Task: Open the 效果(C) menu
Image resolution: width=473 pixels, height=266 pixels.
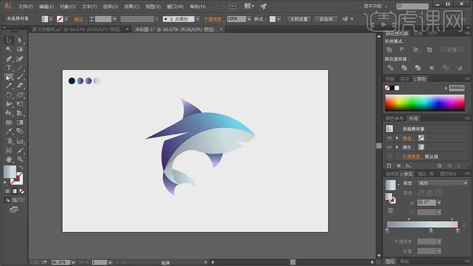Action: tap(131, 7)
